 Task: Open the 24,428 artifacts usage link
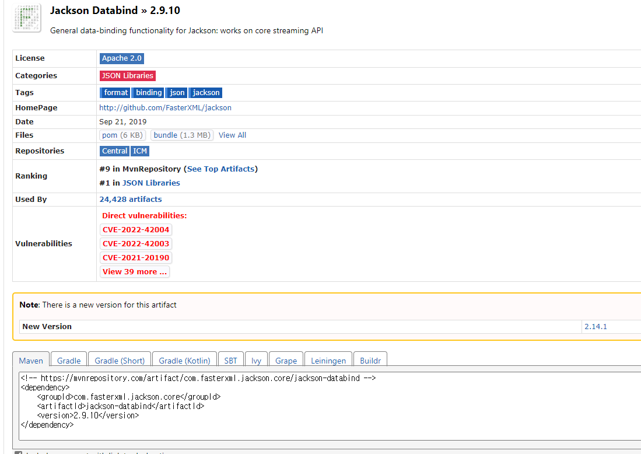pos(131,200)
